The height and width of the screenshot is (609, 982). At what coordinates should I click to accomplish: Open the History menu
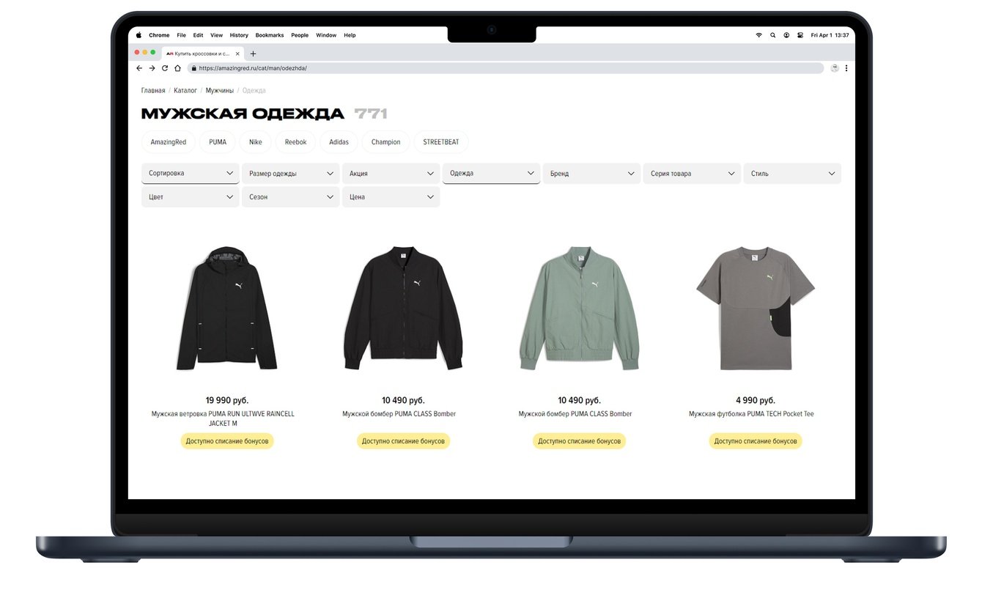(239, 35)
